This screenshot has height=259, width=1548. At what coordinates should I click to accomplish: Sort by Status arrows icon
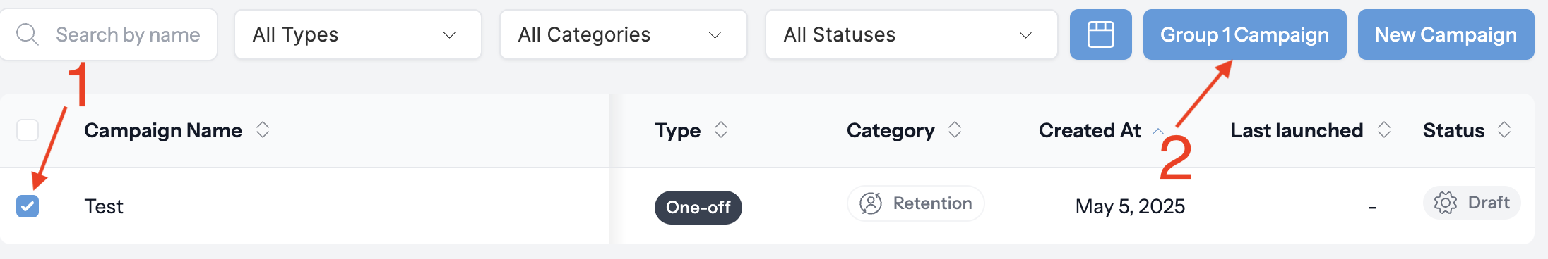1504,129
